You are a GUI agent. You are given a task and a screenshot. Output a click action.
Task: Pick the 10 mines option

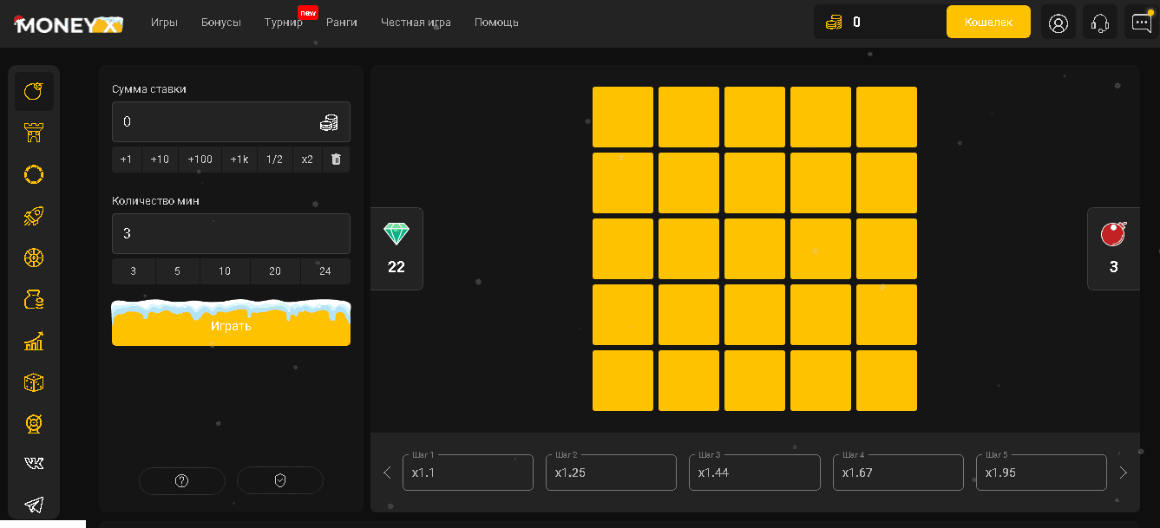point(225,271)
